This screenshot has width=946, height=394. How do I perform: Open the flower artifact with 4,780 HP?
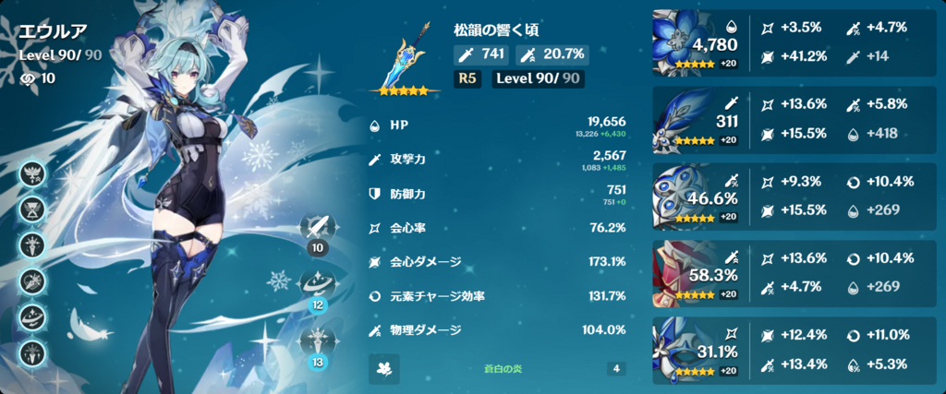698,42
